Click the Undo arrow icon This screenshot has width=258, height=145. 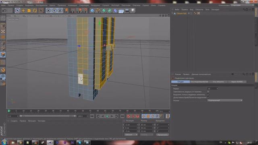click(x=4, y=11)
